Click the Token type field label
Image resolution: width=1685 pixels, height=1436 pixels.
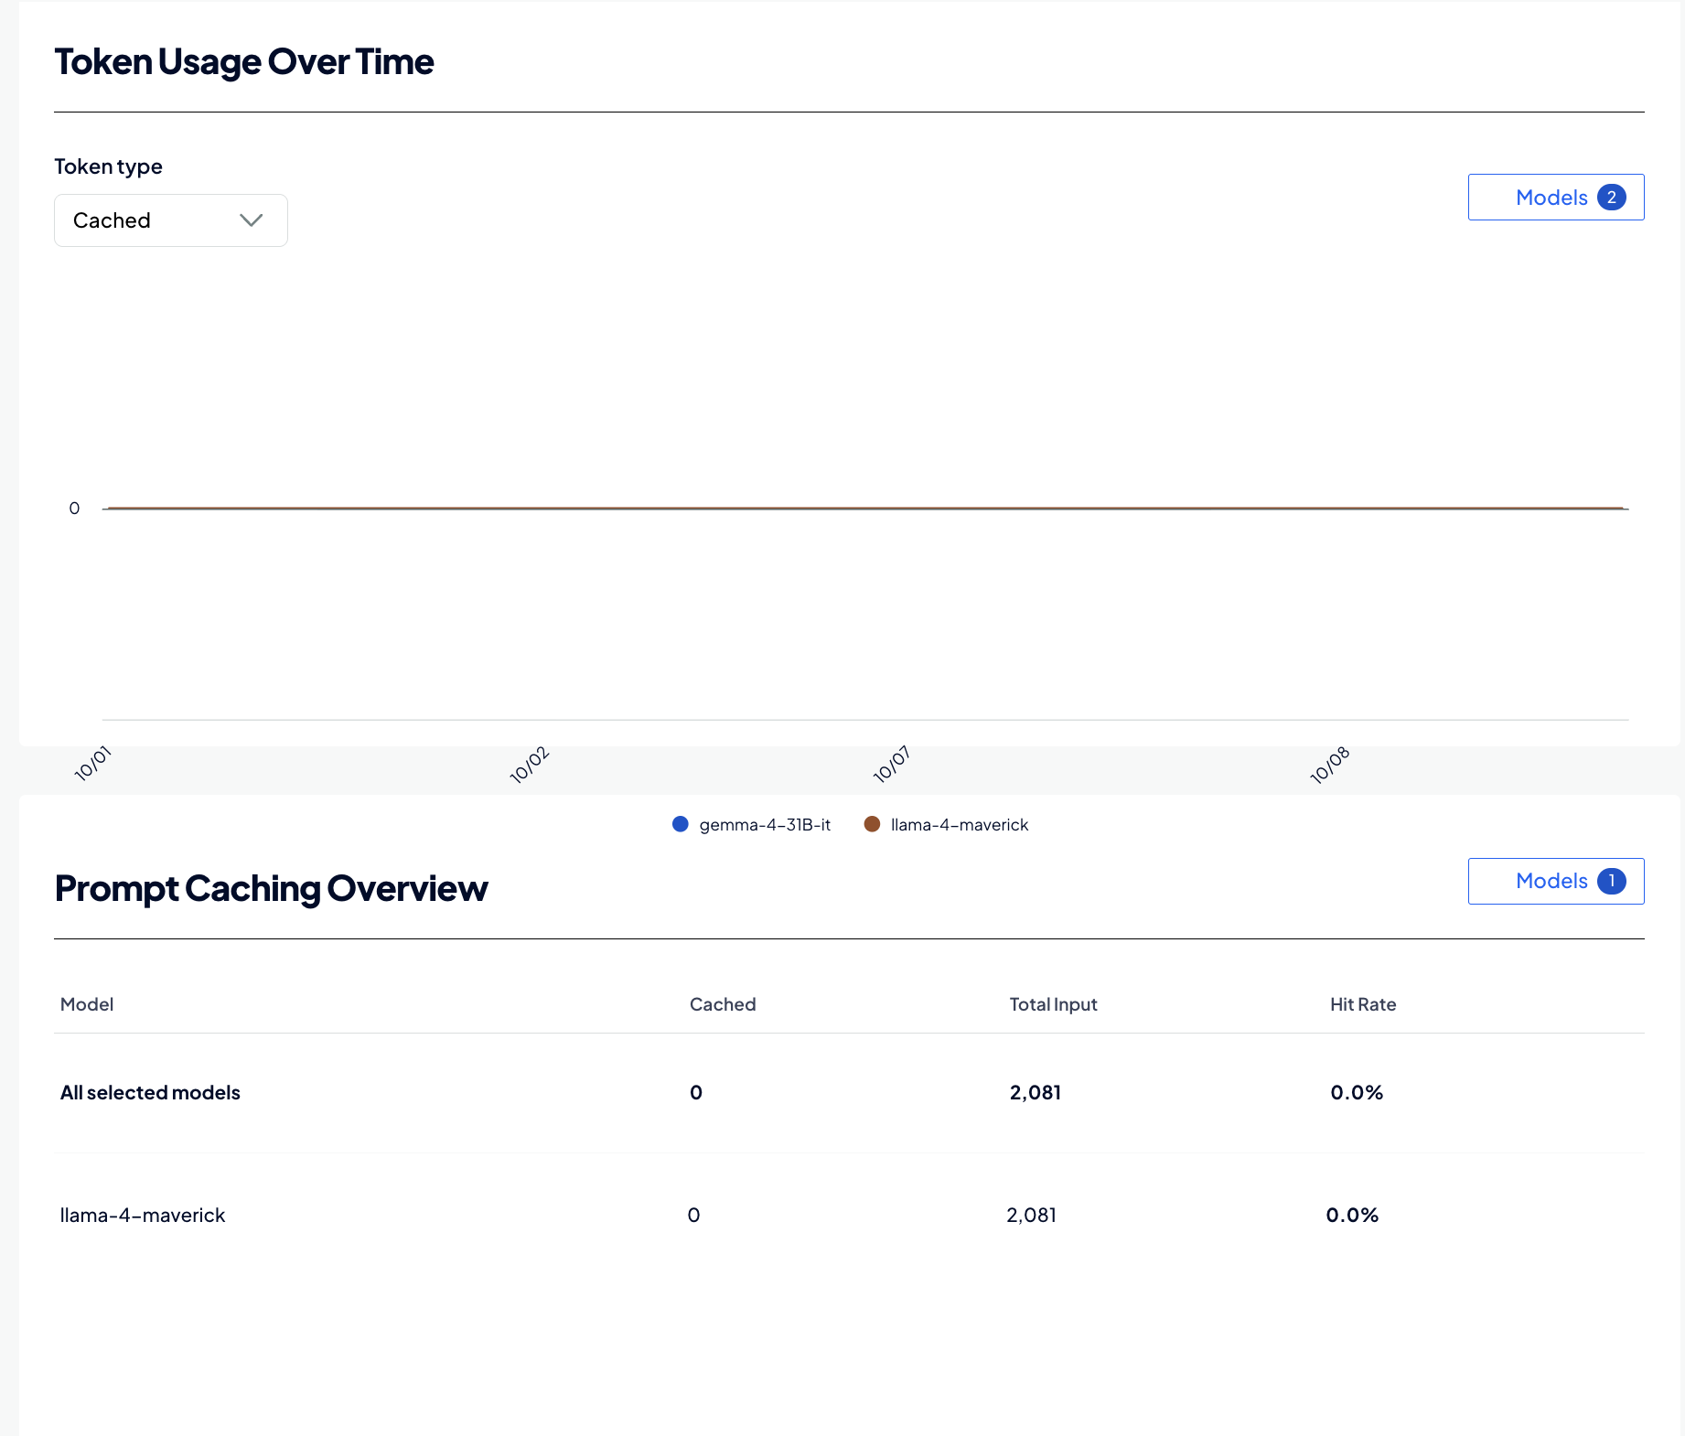tap(109, 166)
